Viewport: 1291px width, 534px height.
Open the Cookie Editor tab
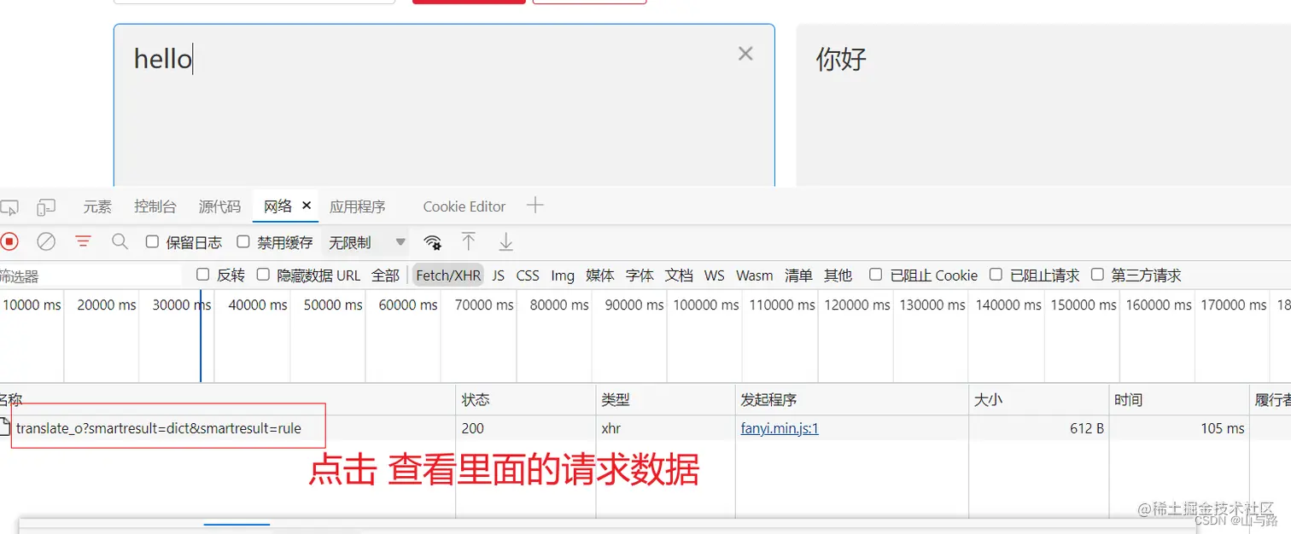click(464, 206)
